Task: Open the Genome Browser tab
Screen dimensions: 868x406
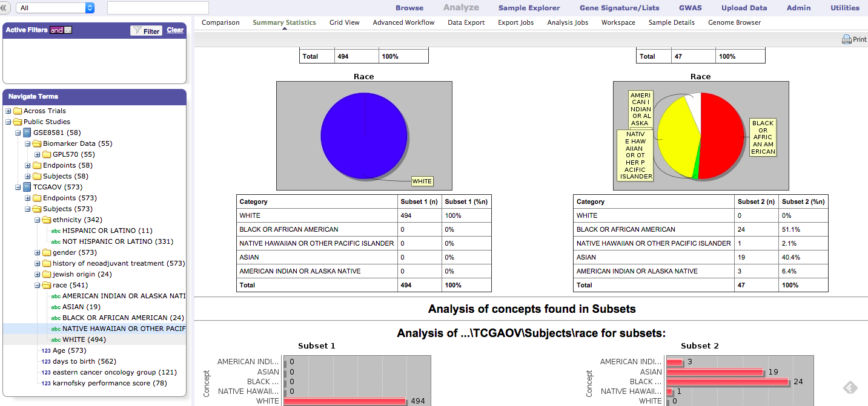Action: pos(734,22)
